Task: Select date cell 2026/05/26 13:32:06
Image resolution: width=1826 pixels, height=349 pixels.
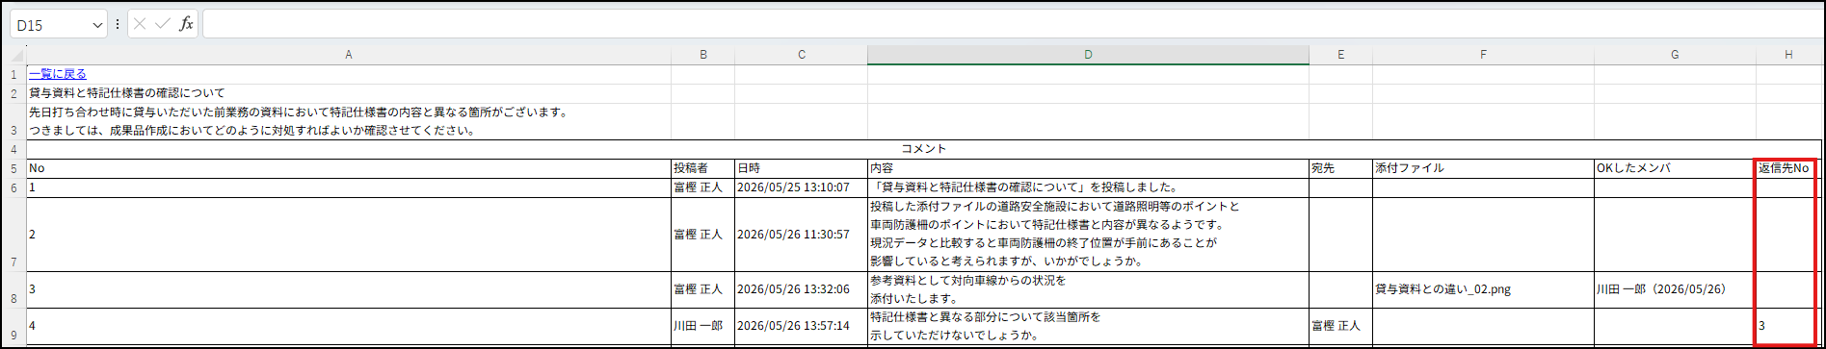Action: 802,289
